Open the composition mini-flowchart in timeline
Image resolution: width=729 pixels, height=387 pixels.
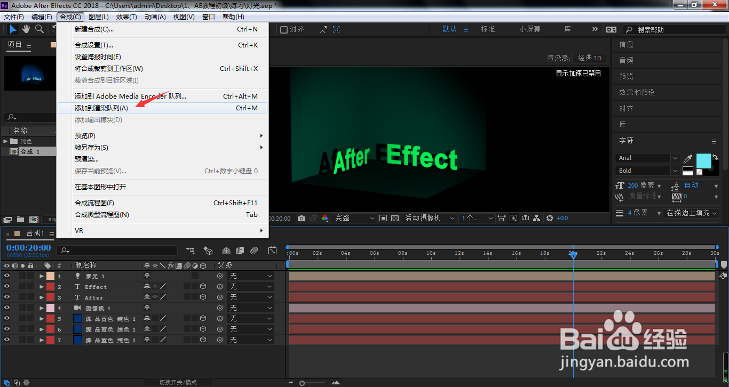click(x=190, y=251)
